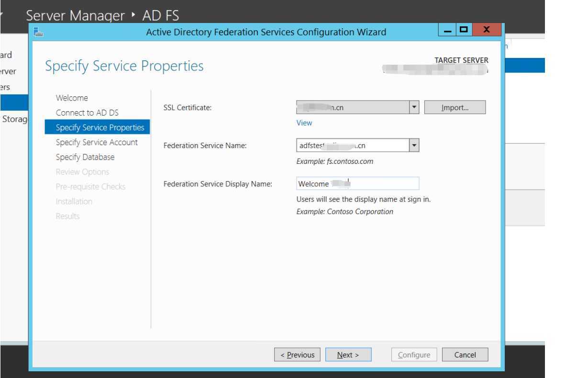Click the Cancel button
Viewport: 566px width, 378px height.
465,355
